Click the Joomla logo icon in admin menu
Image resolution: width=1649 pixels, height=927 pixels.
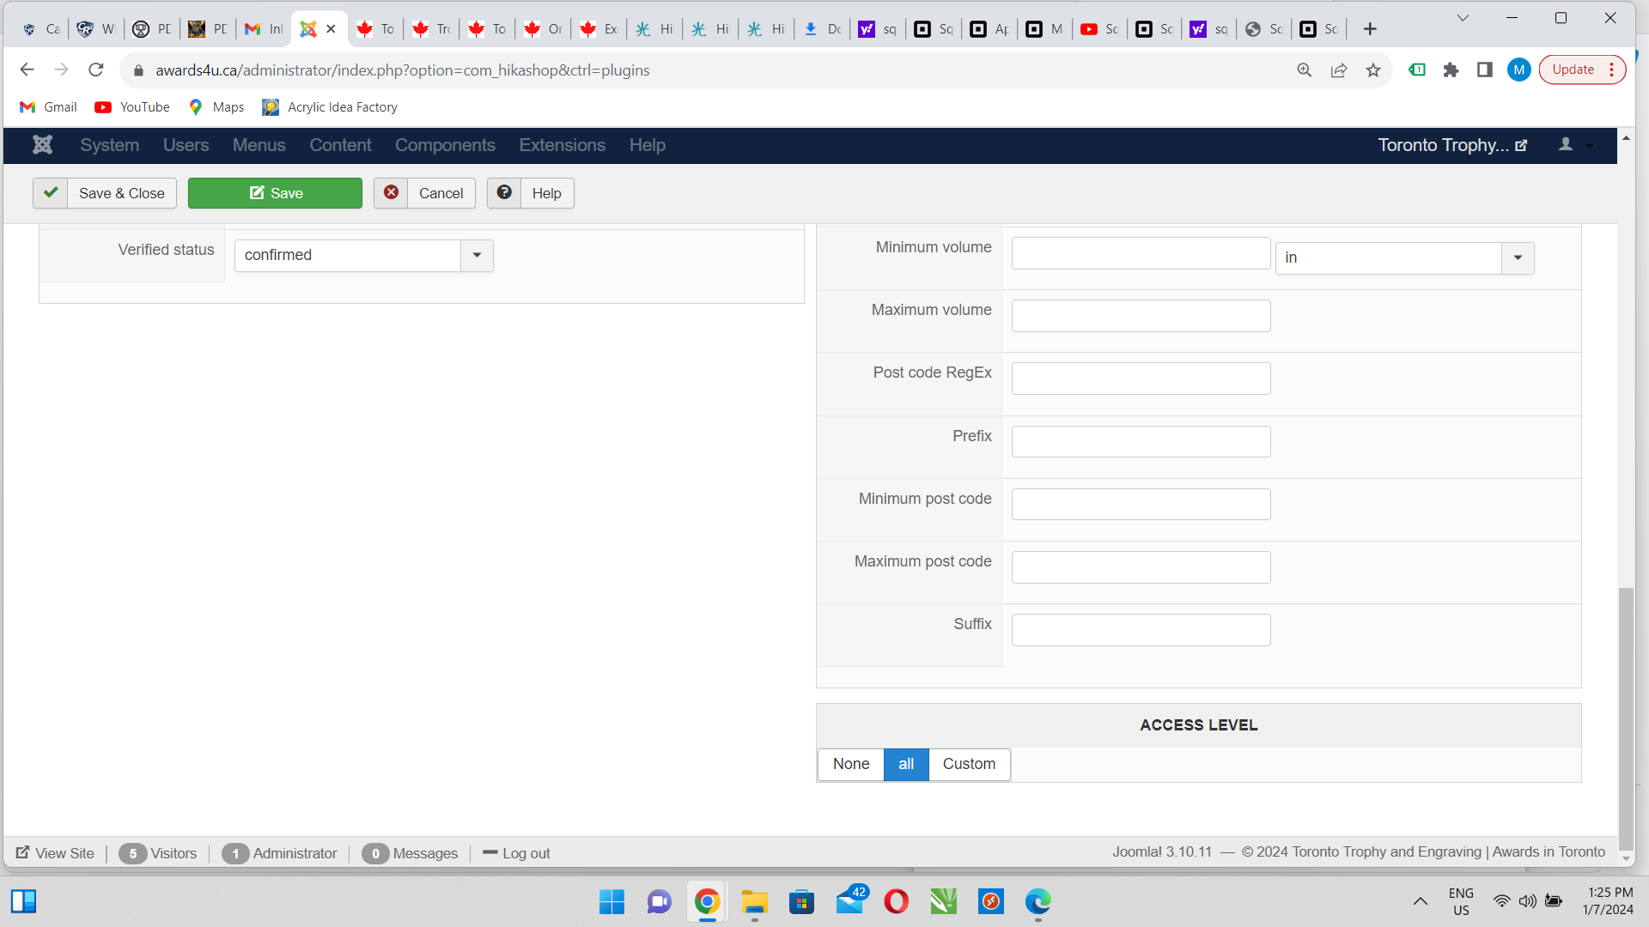(x=42, y=145)
